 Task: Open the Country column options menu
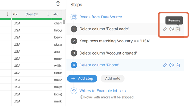click(x=48, y=14)
